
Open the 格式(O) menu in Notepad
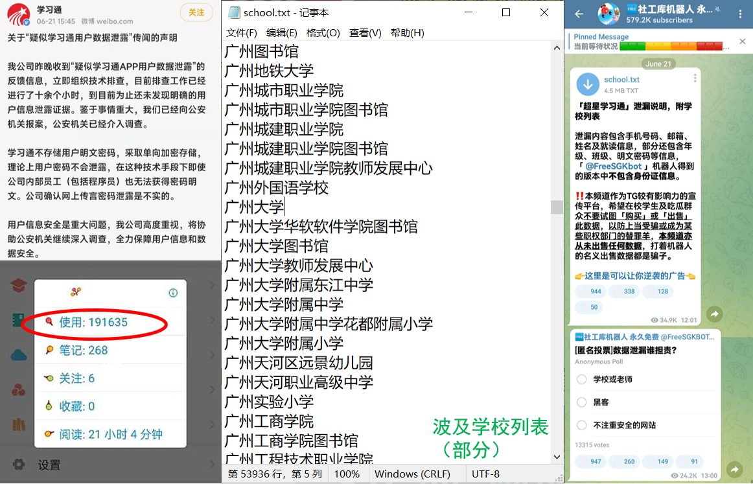pos(323,32)
